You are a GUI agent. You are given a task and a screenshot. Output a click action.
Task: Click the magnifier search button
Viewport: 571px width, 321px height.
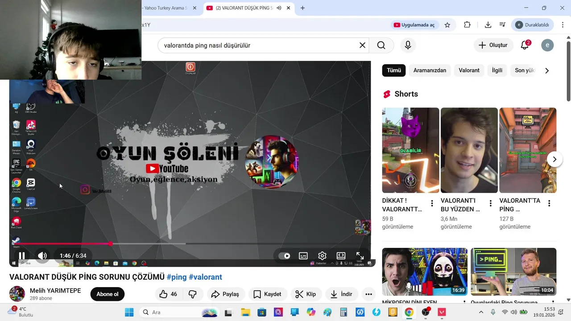click(381, 45)
